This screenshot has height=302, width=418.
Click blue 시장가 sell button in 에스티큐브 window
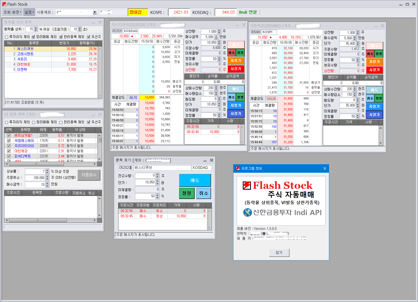click(x=236, y=113)
